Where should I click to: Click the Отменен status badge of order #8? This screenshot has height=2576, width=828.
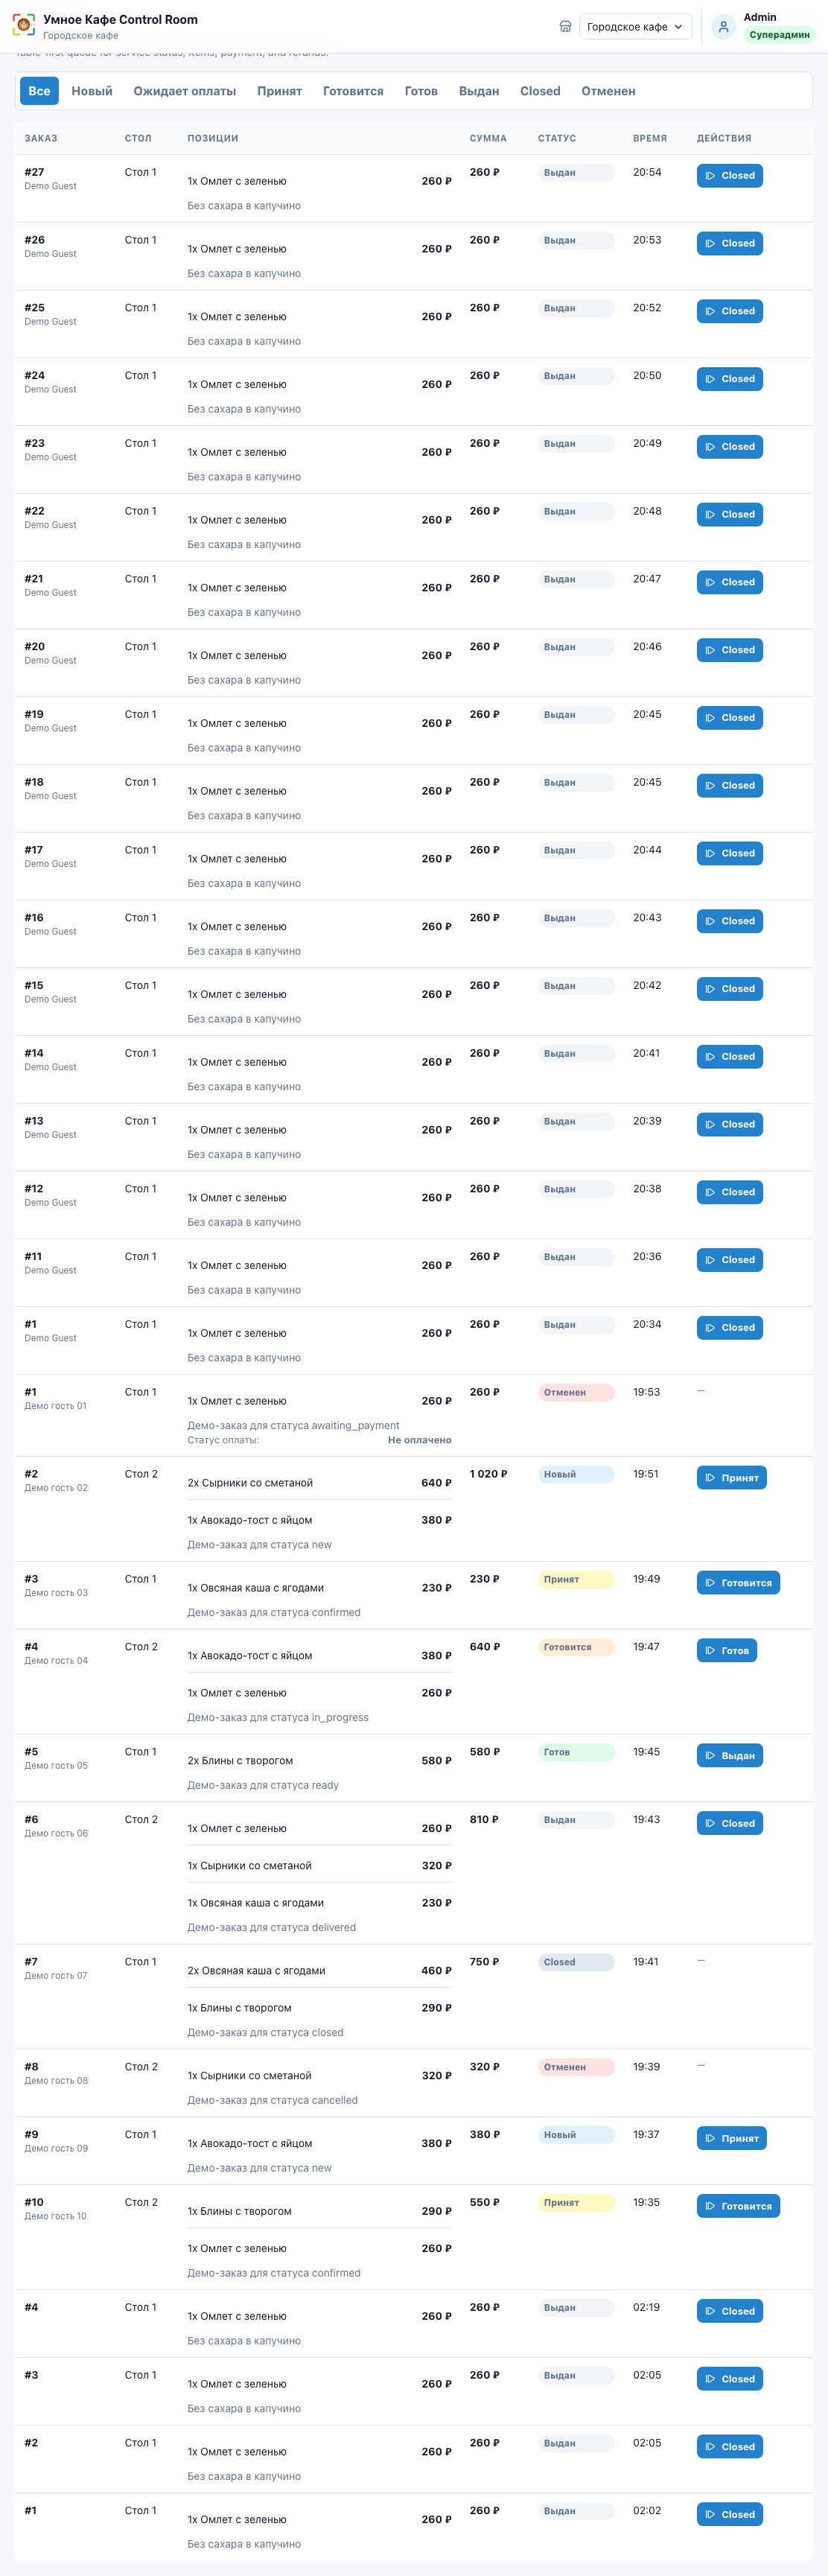[576, 2067]
